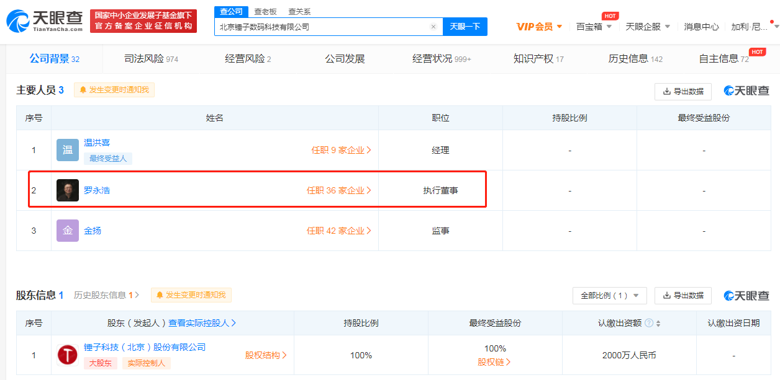
Task: Click 发生变更时通知我 beside 主要人员
Action: tap(114, 90)
